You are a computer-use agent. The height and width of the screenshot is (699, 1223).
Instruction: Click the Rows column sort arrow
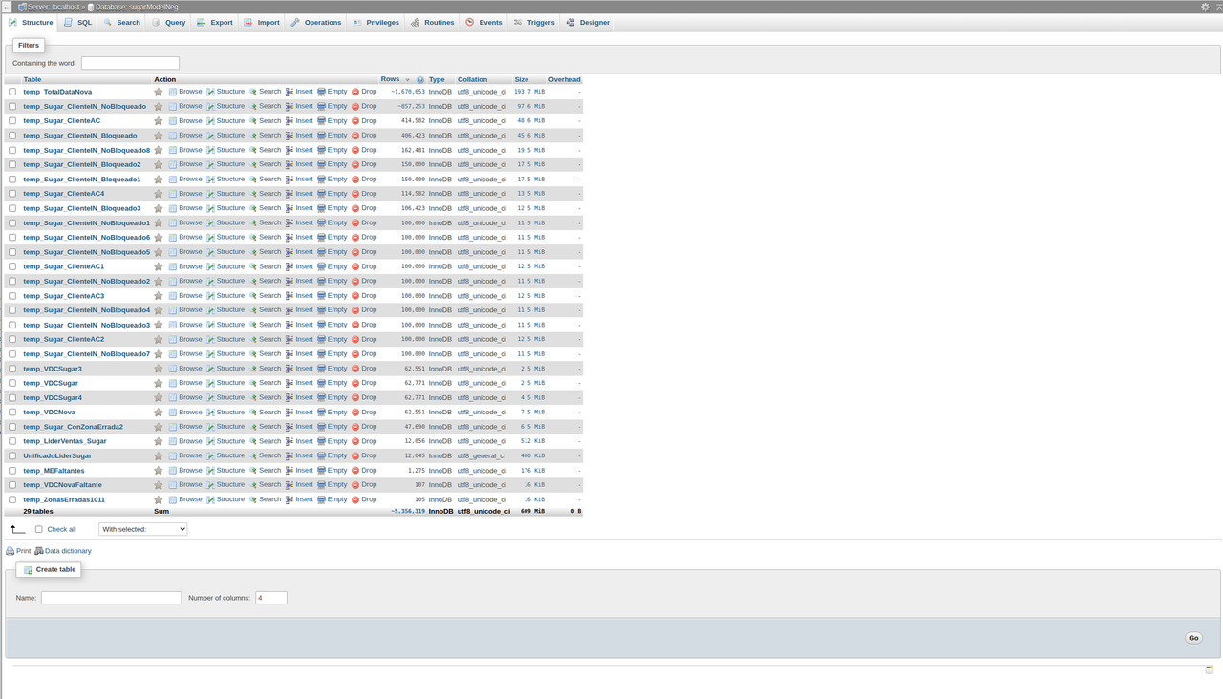(x=407, y=79)
